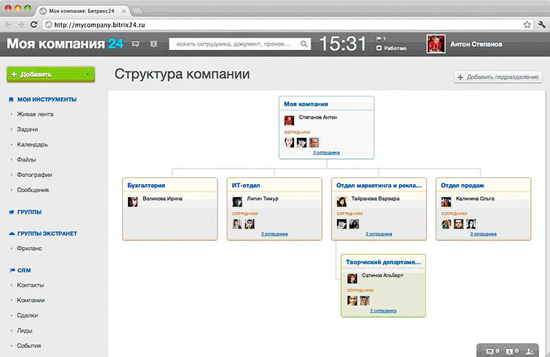The width and height of the screenshot is (550, 357).
Task: Bookmark page with the star icon
Action: (527, 24)
